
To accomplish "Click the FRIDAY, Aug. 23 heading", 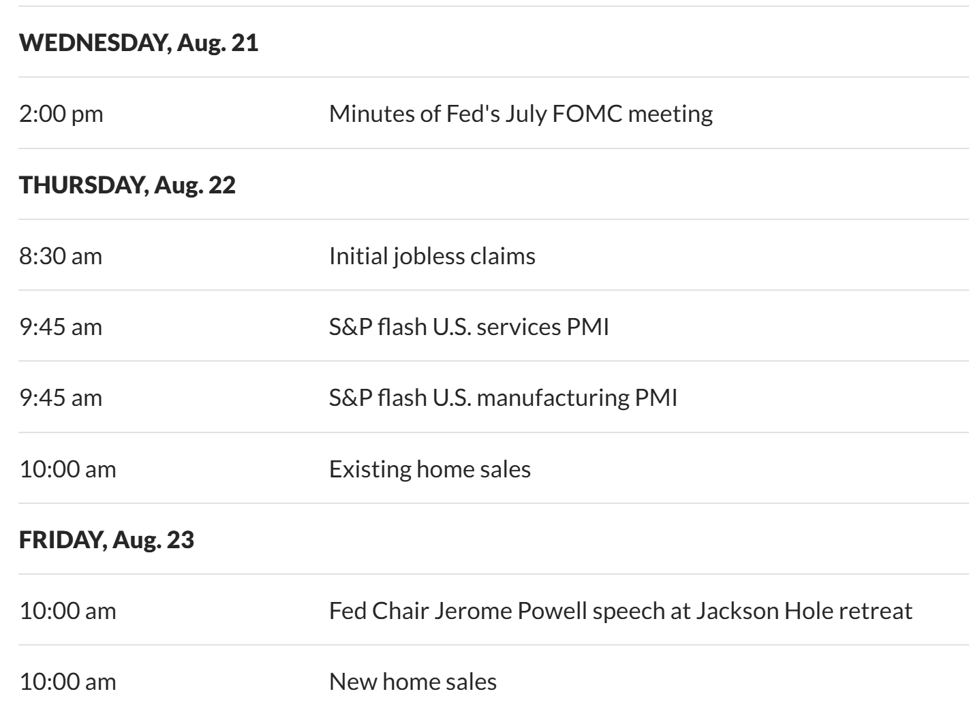I will click(x=106, y=540).
